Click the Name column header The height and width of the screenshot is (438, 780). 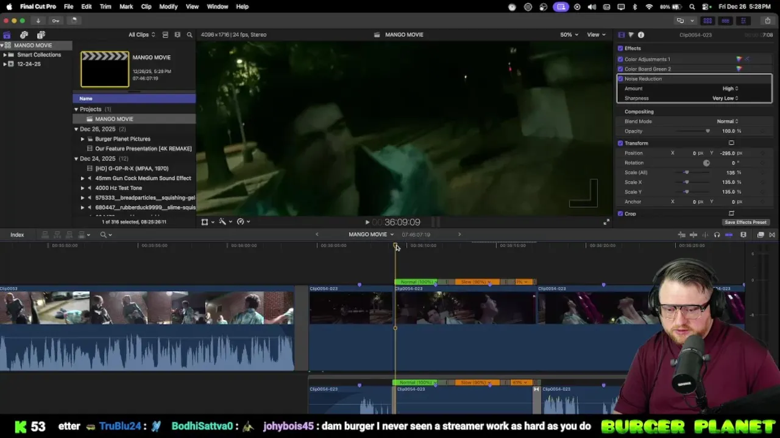tap(134, 99)
